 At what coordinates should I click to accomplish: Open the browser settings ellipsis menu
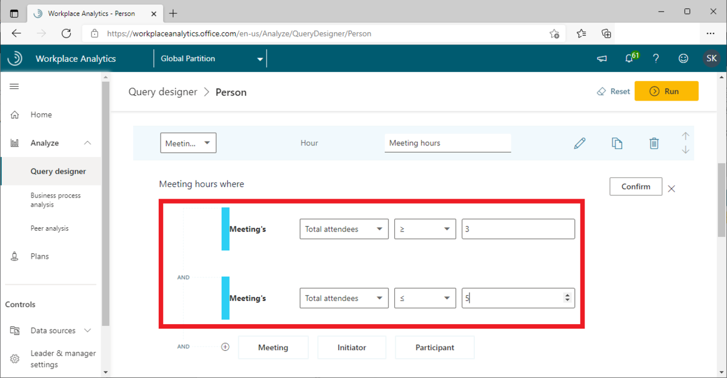[x=711, y=34]
